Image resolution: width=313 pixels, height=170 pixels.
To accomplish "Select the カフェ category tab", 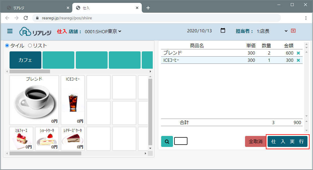I will click(x=25, y=60).
